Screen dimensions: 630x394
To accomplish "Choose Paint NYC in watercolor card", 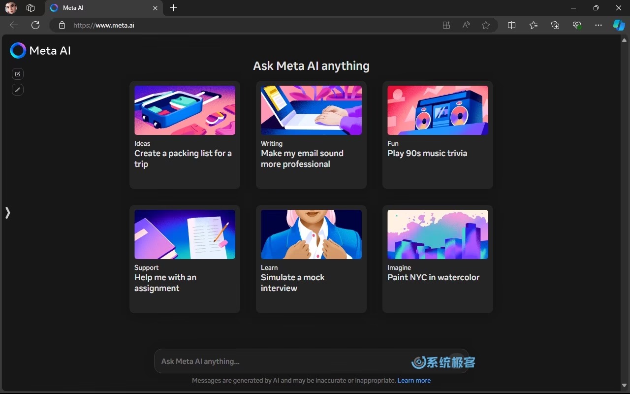I will point(438,259).
